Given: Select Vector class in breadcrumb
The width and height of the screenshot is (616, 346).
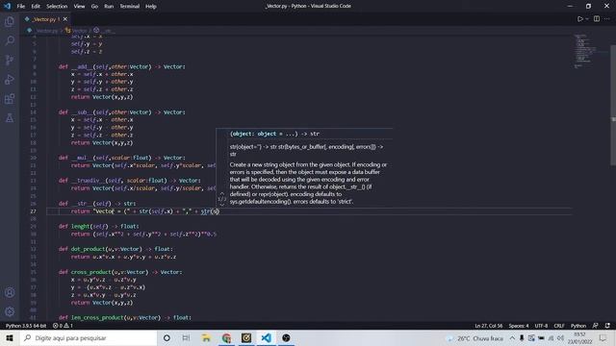Looking at the screenshot, I should (77, 30).
